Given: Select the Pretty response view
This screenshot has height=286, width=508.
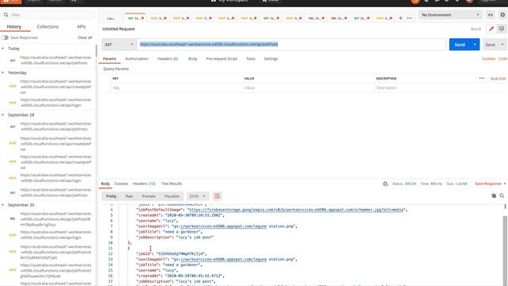Looking at the screenshot, I should pos(111,196).
